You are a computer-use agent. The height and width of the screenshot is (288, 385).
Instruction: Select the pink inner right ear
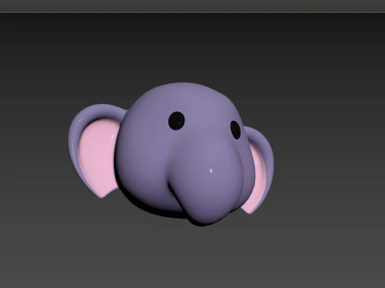click(255, 179)
